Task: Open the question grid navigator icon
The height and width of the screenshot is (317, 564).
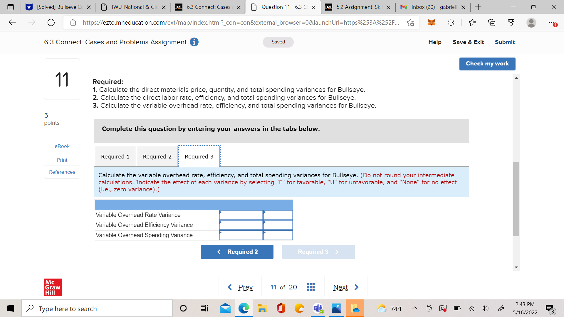Action: coord(310,287)
